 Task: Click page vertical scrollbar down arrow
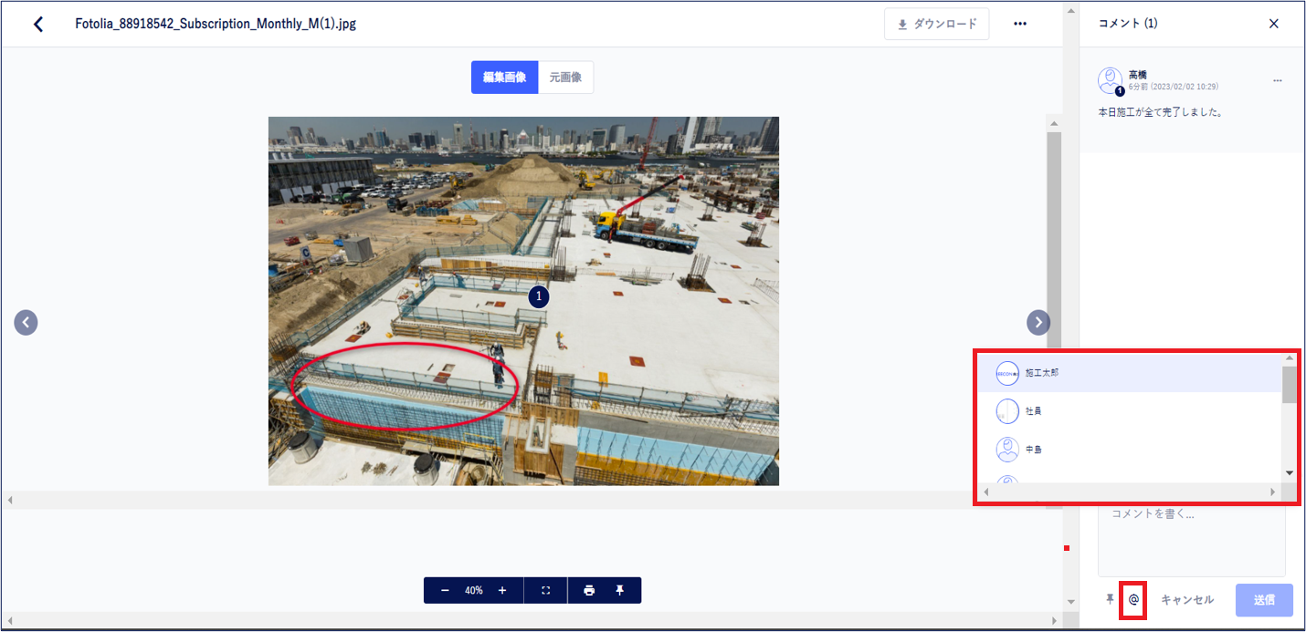point(1071,602)
